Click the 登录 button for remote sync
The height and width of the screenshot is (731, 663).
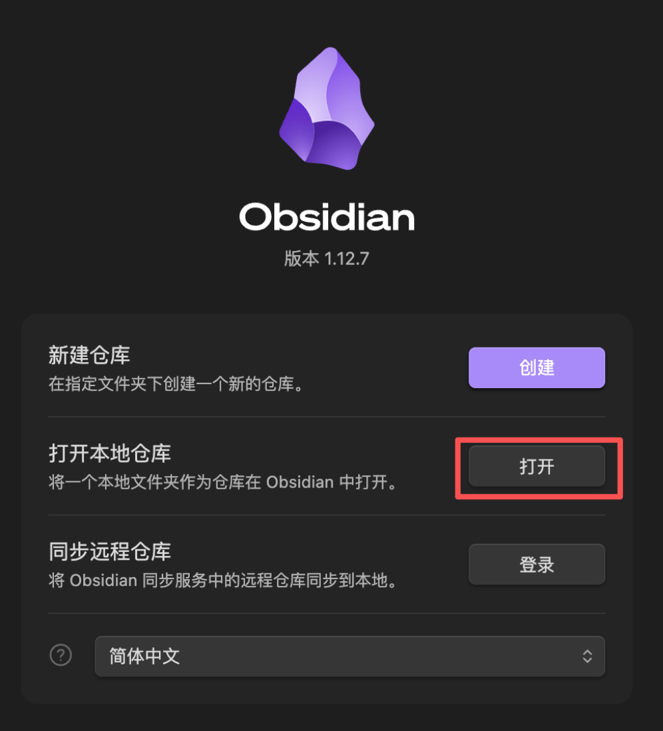point(537,564)
